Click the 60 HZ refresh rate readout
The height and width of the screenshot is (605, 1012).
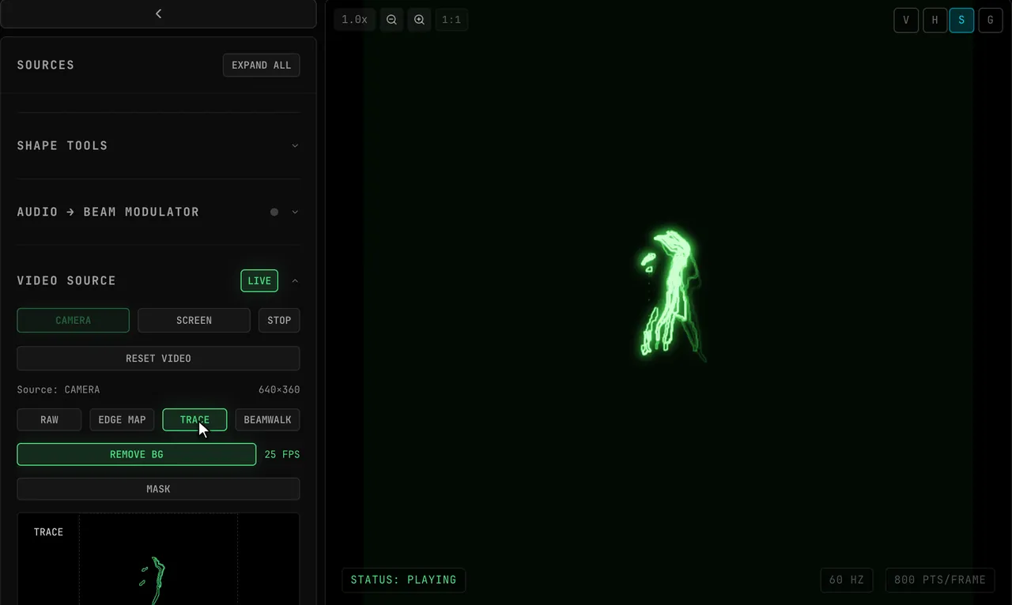(846, 580)
